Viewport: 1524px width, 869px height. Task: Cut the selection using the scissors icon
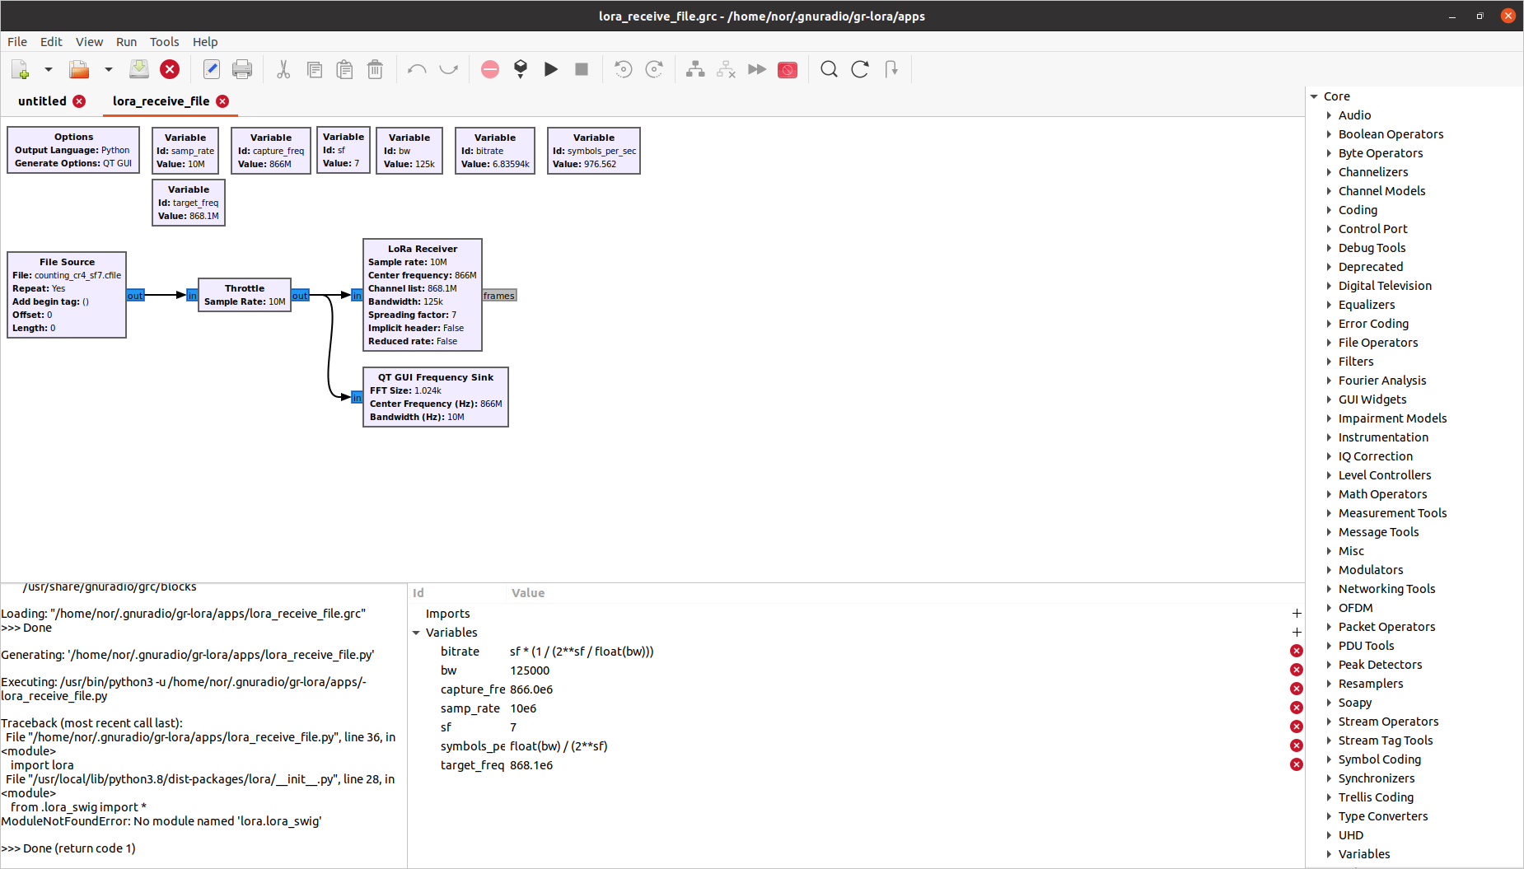tap(283, 69)
